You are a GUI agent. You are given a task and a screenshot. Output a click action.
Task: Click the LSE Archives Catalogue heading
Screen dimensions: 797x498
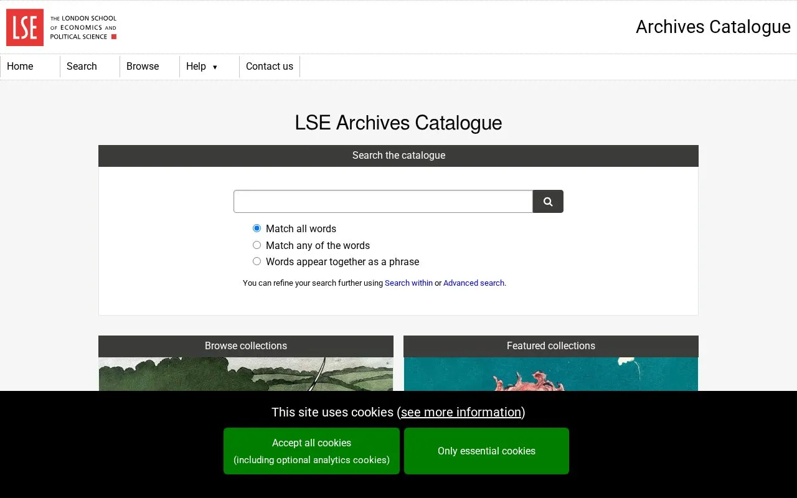pos(398,123)
